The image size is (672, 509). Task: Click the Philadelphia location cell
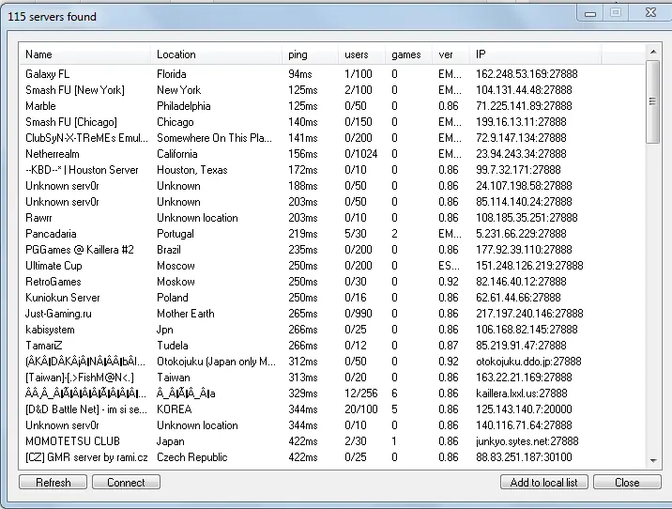coord(183,106)
